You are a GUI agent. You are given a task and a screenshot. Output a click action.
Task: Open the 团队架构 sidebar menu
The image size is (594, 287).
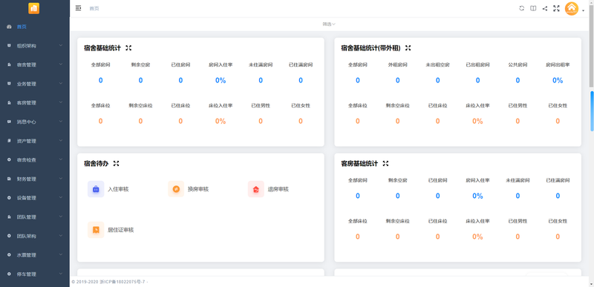pos(35,236)
